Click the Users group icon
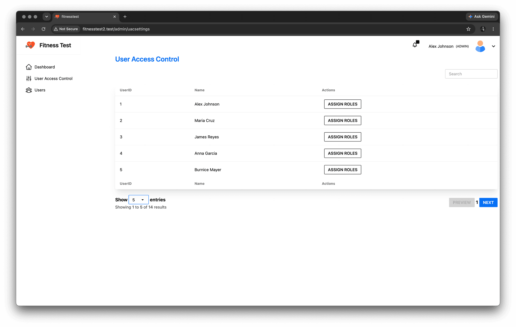The image size is (516, 327). (x=29, y=90)
